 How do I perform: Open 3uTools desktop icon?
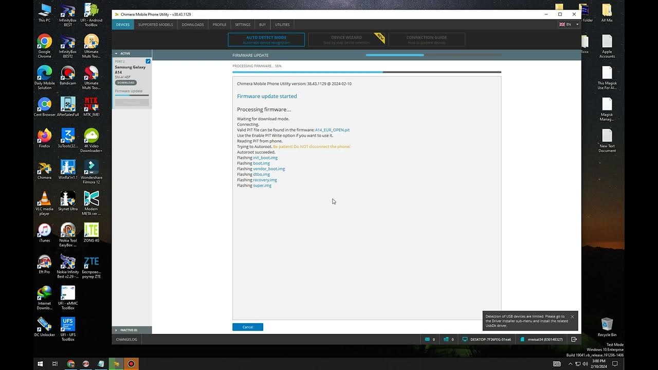(x=68, y=139)
